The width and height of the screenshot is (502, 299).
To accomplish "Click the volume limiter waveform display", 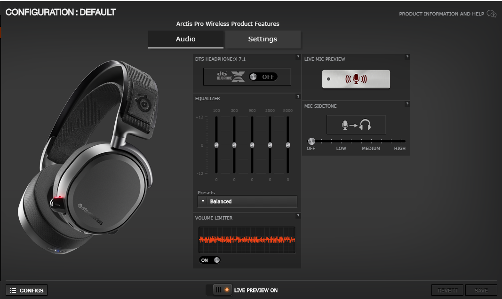I will pyautogui.click(x=247, y=240).
